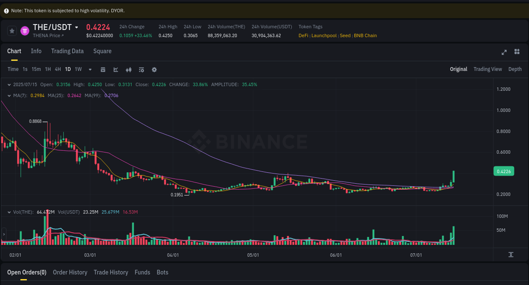
Task: Open the chart settings gear icon
Action: [x=154, y=69]
